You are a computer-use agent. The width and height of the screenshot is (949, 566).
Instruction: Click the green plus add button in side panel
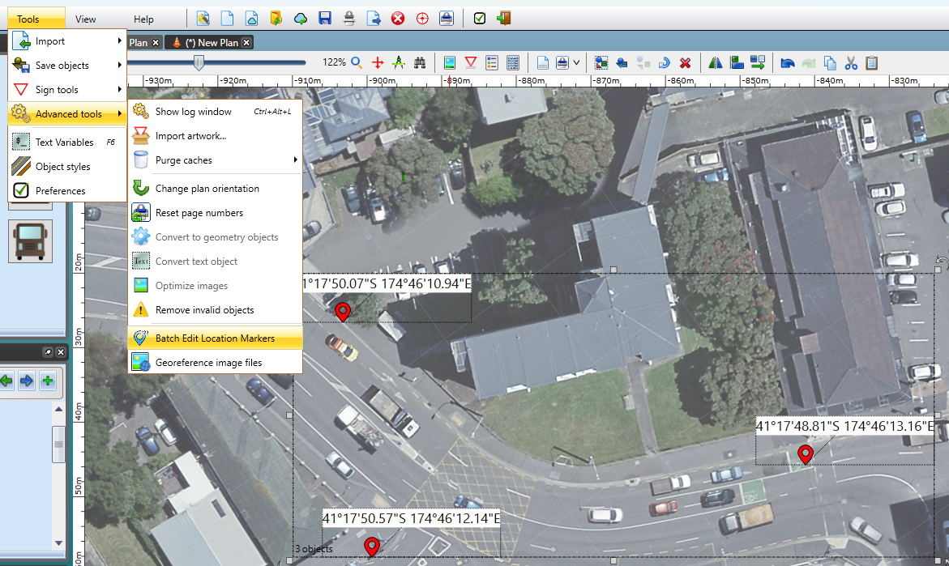(47, 381)
